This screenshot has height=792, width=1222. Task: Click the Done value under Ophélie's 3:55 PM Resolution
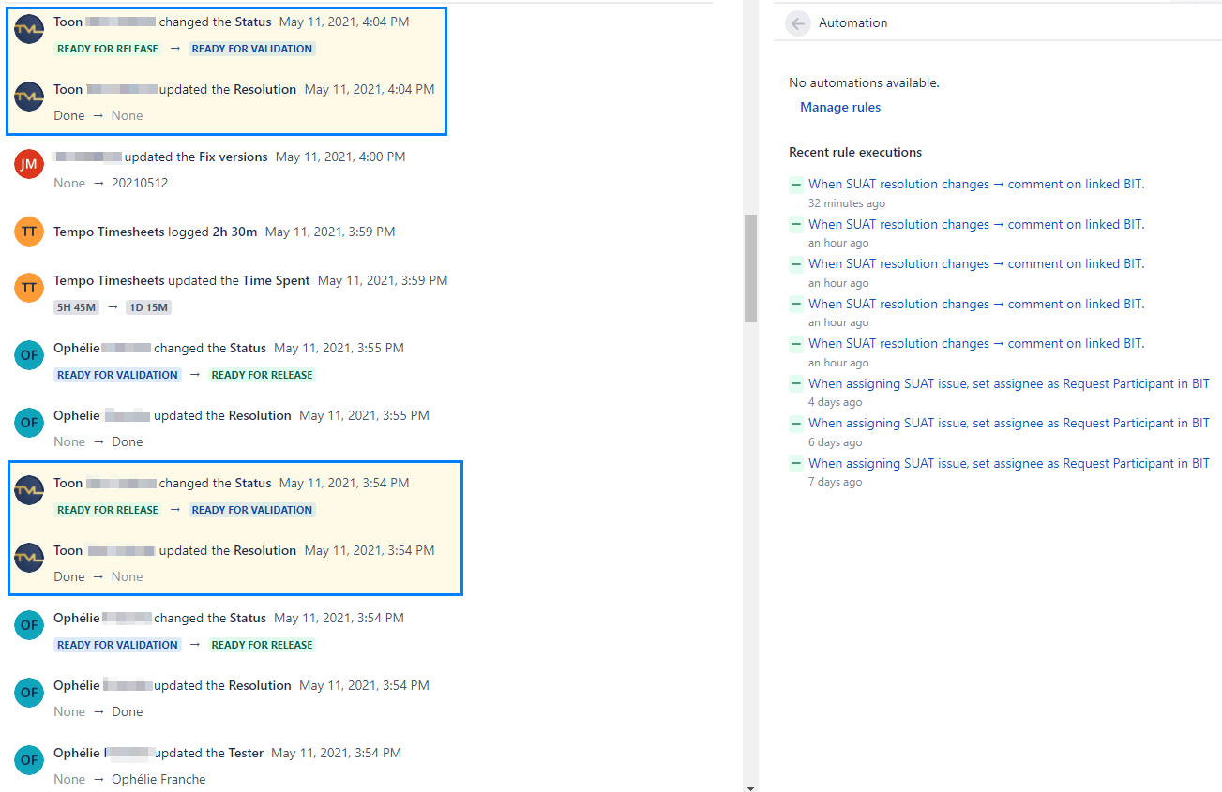127,441
